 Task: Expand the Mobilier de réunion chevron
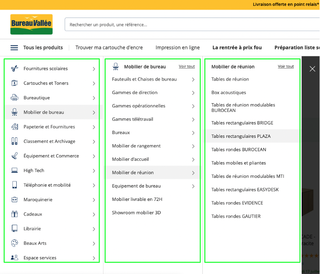[193, 173]
